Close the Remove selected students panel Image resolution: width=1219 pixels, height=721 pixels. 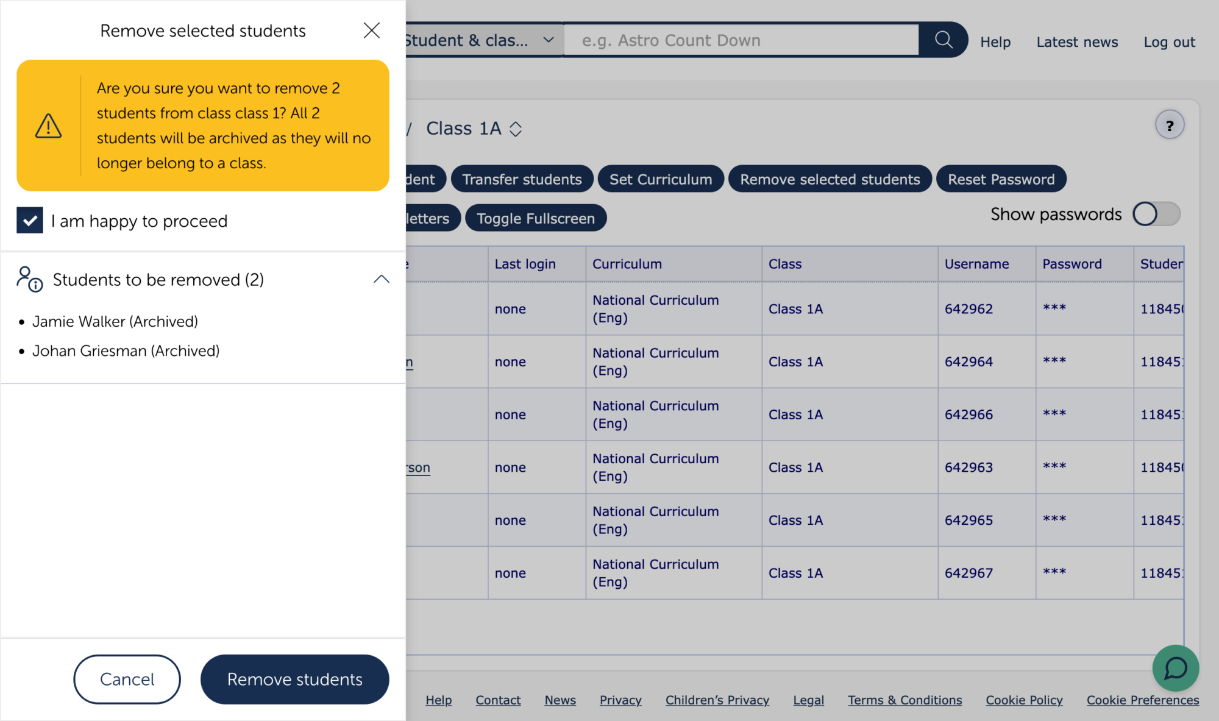pos(371,30)
